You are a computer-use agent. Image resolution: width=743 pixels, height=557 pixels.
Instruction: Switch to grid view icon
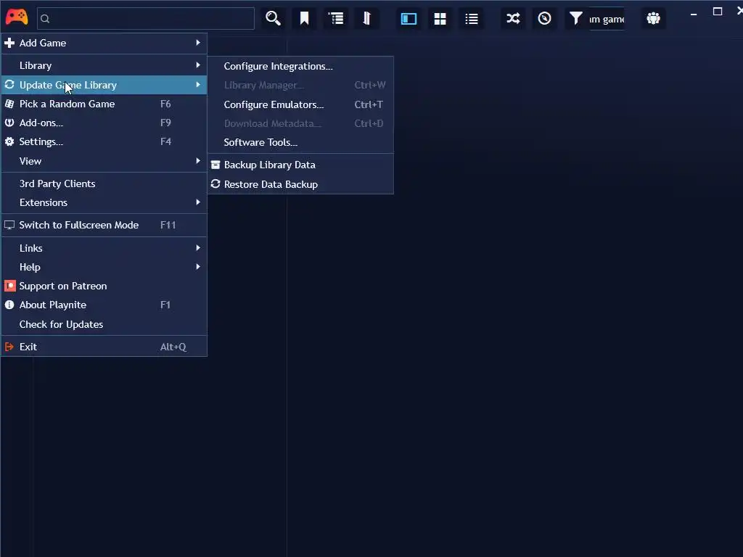pos(440,18)
